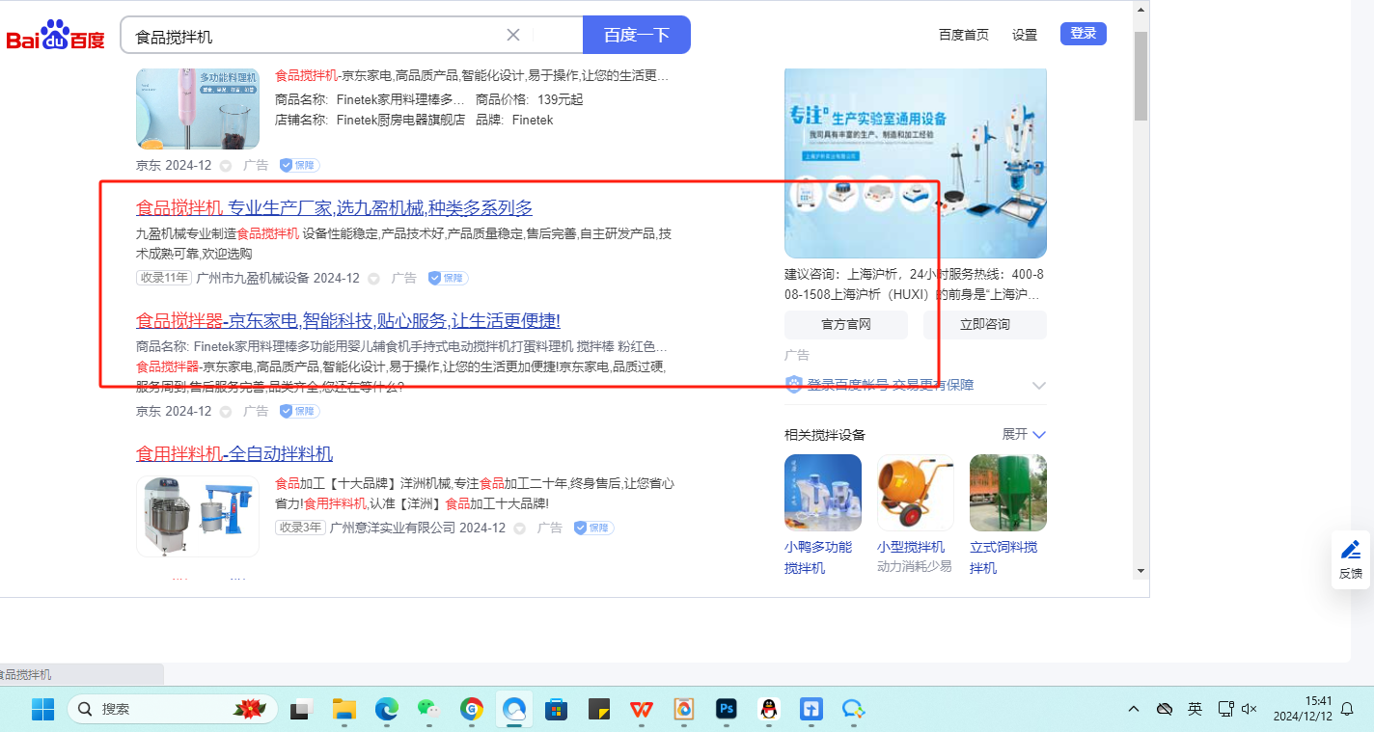Show hidden tray icons chevron
This screenshot has width=1374, height=732.
[1134, 709]
